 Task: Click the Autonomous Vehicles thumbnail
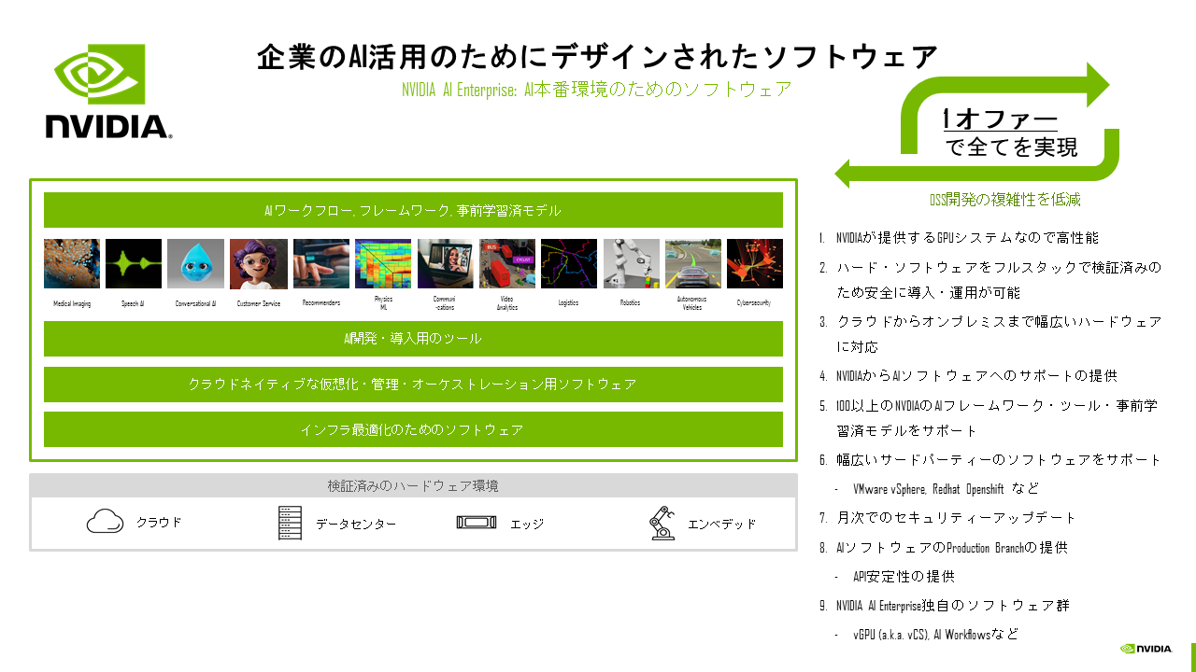[x=693, y=263]
